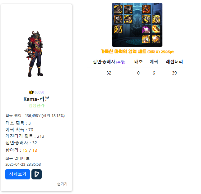Select the whip necklace accessory icon
Image resolution: width=201 pixels, height=194 pixels.
pos(156,19)
